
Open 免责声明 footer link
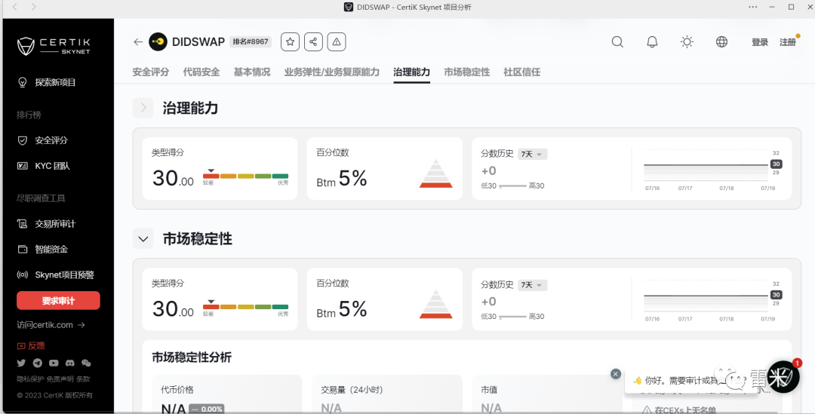(x=60, y=379)
